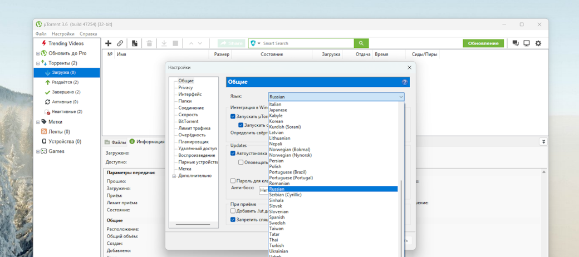The width and height of the screenshot is (579, 257).
Task: Toggle the Запускать µTorrent checkbox
Action: pyautogui.click(x=233, y=116)
